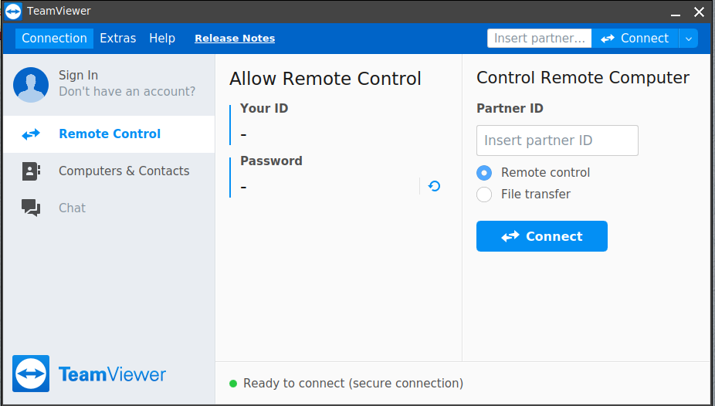
Task: Click the Sign In text
Action: coord(79,75)
